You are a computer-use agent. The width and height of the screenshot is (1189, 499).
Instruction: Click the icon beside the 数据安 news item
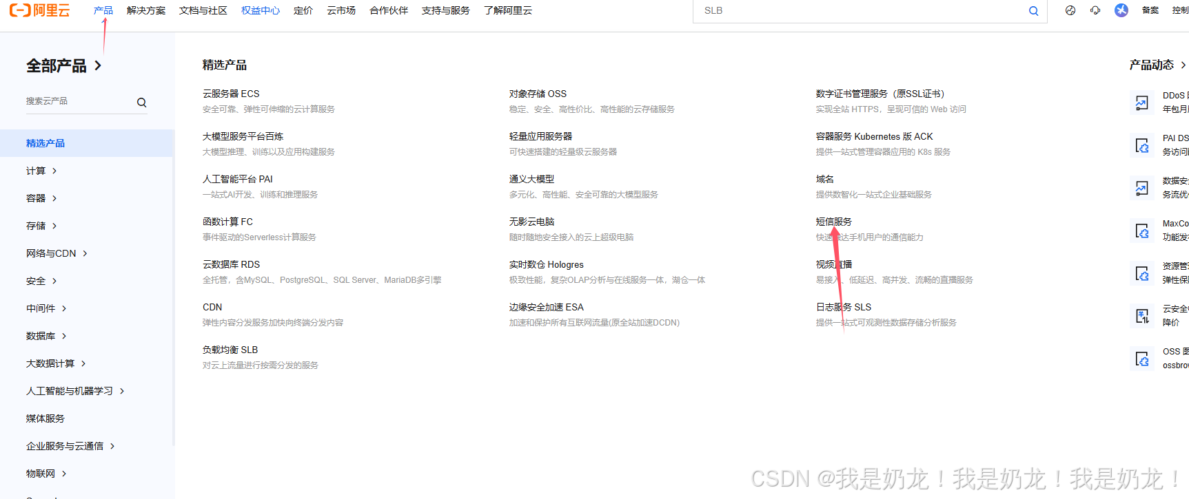pos(1142,188)
